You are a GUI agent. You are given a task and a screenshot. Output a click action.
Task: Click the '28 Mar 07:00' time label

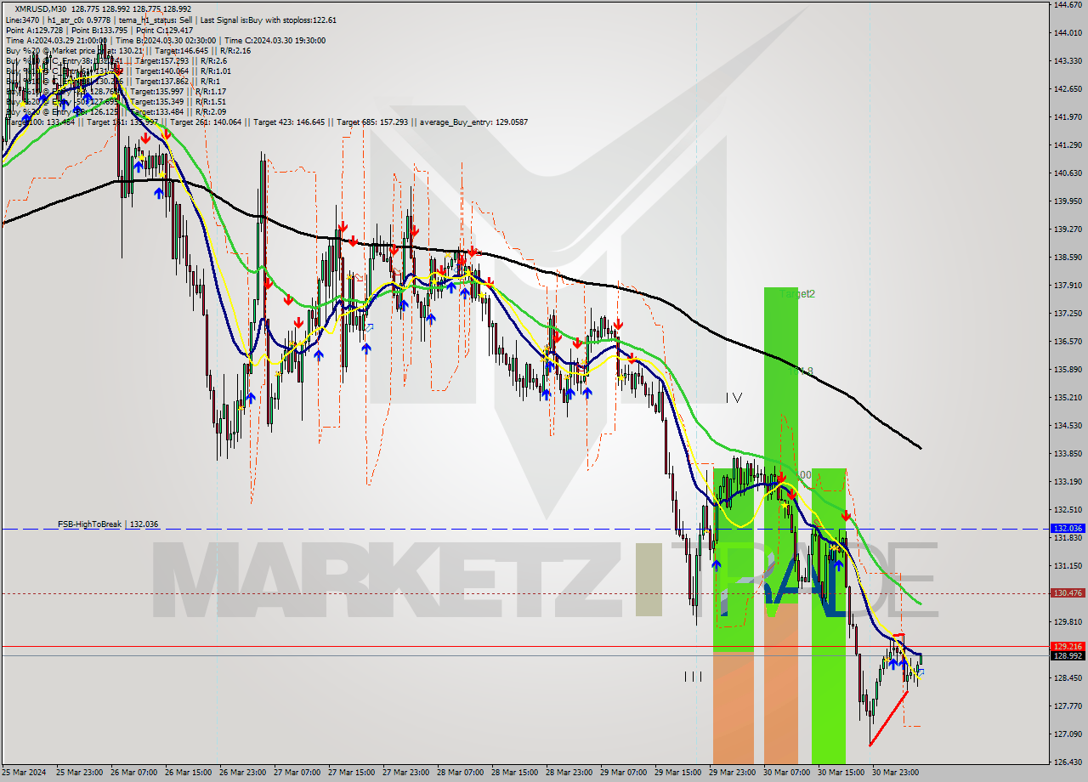click(461, 773)
